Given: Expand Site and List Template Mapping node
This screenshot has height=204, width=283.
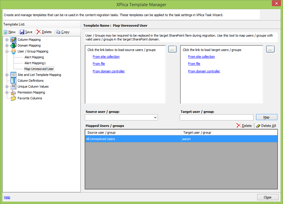Looking at the screenshot, I should [x=7, y=75].
